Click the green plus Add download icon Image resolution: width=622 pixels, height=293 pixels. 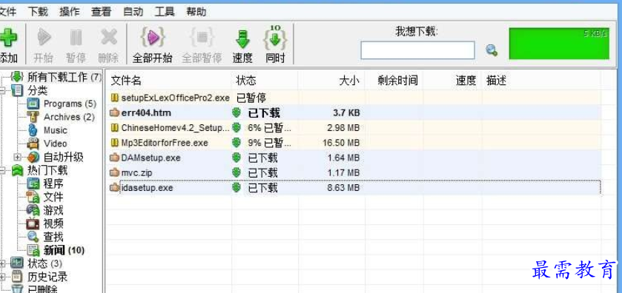point(8,38)
